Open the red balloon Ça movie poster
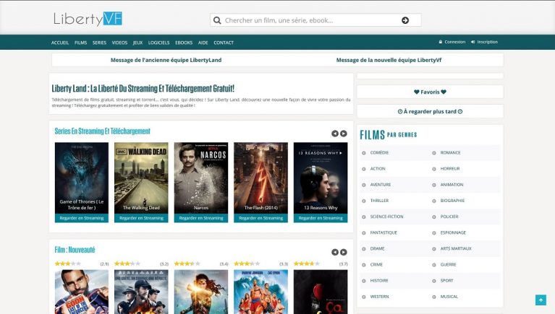555x314 pixels. (321, 292)
